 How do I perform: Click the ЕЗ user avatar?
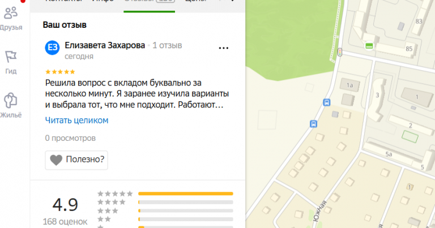click(x=52, y=48)
